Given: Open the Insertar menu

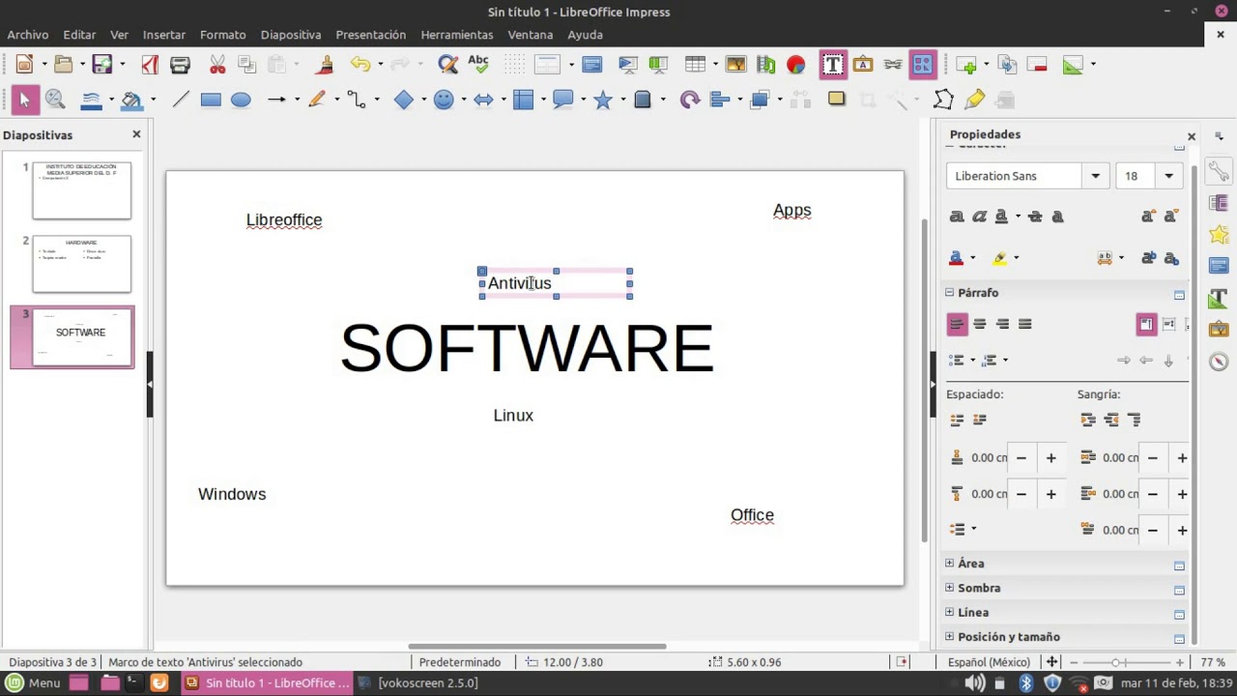Looking at the screenshot, I should click(164, 34).
